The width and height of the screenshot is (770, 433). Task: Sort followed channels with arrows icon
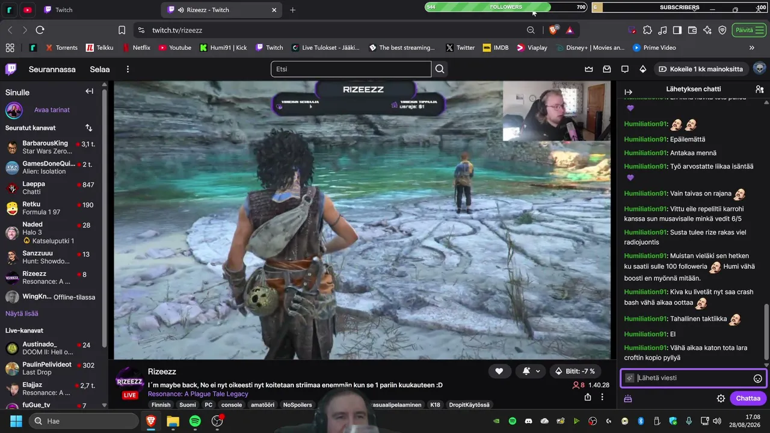click(x=89, y=127)
